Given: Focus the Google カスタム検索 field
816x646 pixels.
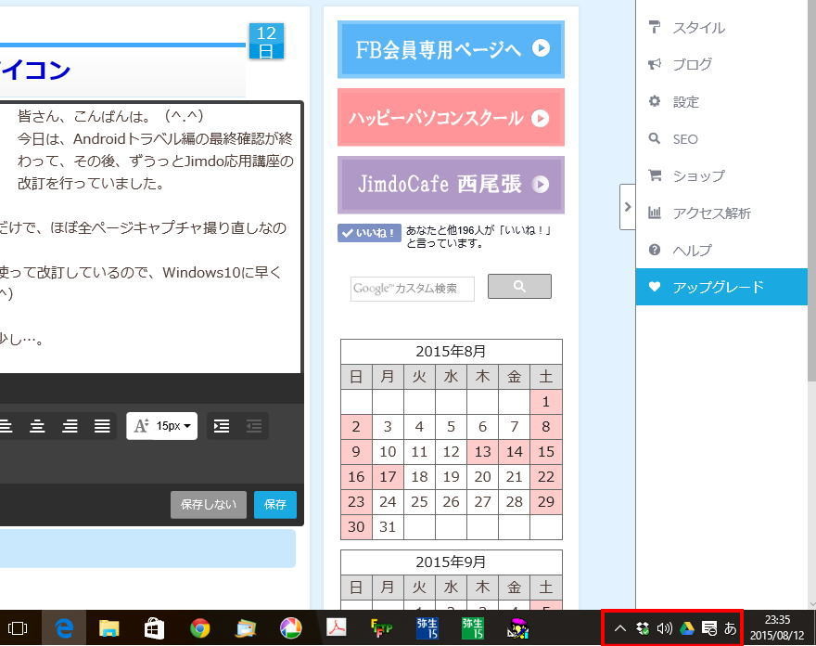Looking at the screenshot, I should click(412, 289).
